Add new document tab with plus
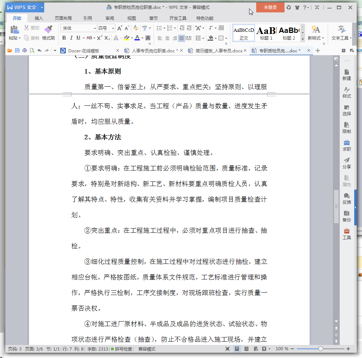Image resolution: width=362 pixels, height=358 pixels. [318, 51]
